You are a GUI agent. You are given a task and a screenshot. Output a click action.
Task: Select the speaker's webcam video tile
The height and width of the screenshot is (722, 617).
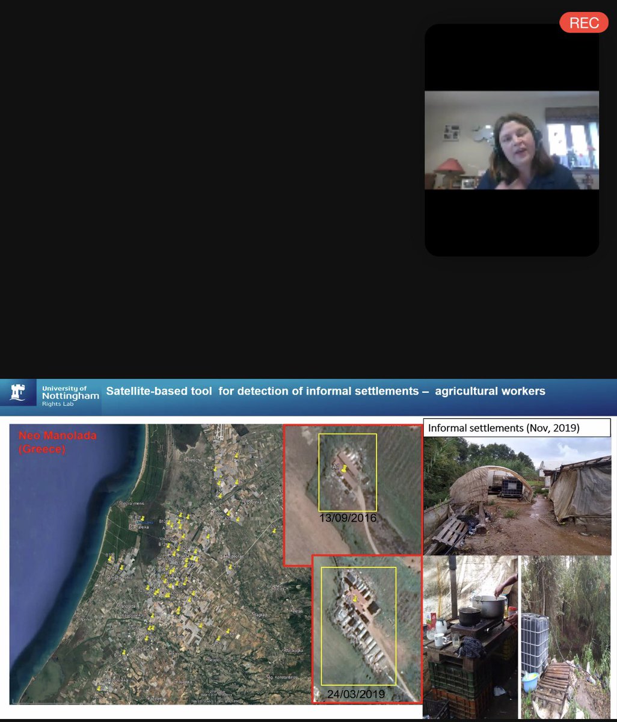click(x=512, y=140)
